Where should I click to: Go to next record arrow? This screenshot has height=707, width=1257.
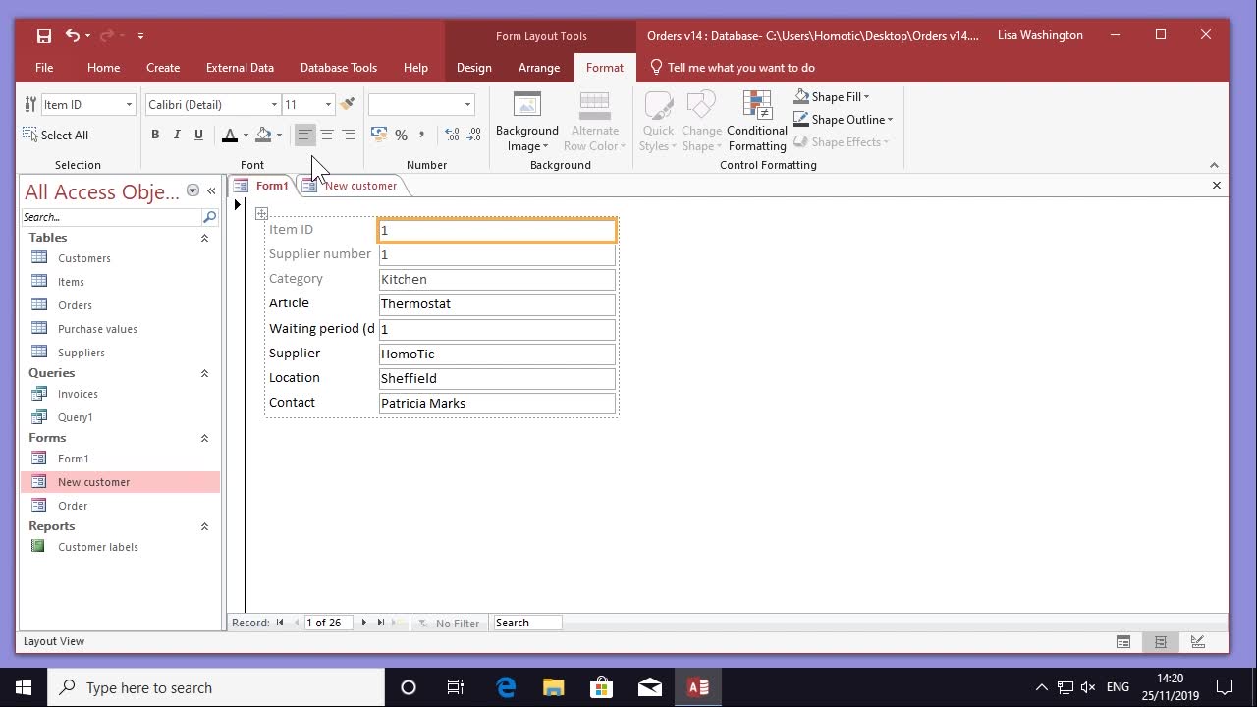point(364,623)
